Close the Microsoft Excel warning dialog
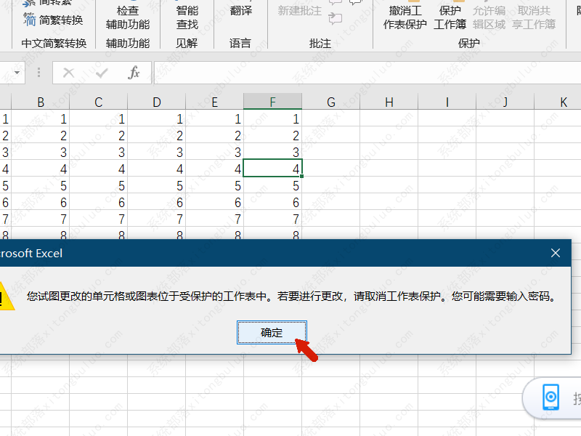 tap(556, 253)
